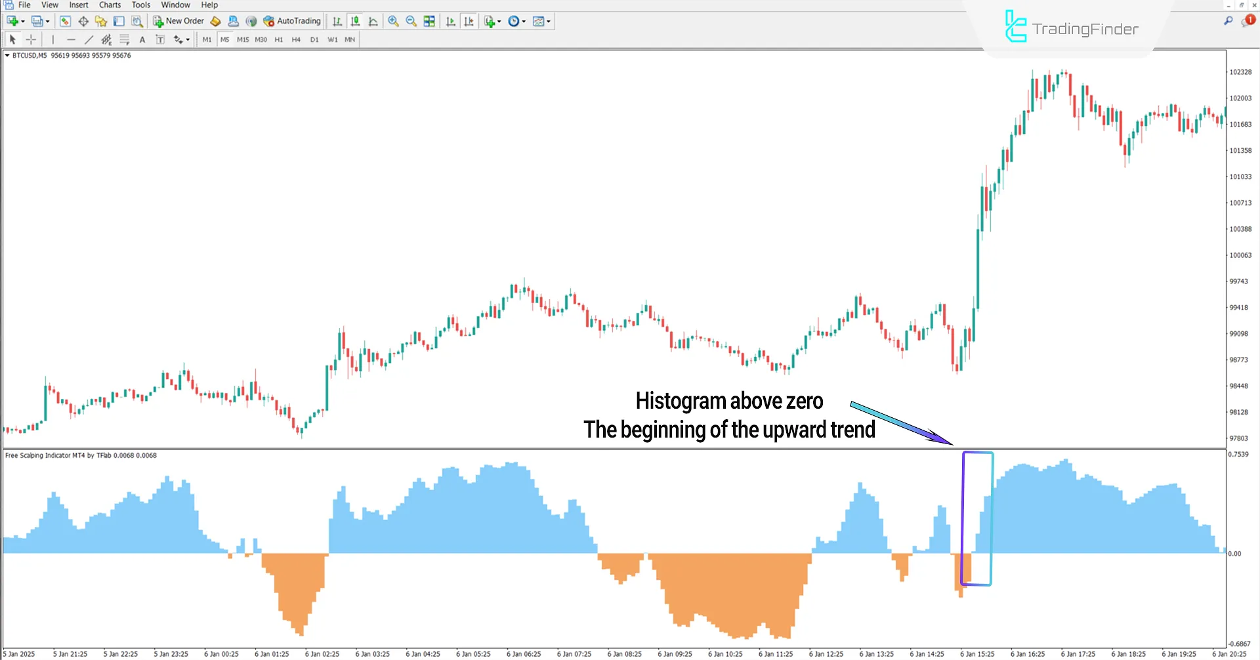The height and width of the screenshot is (660, 1260).
Task: Toggle the Chart Shift setting
Action: 469,21
